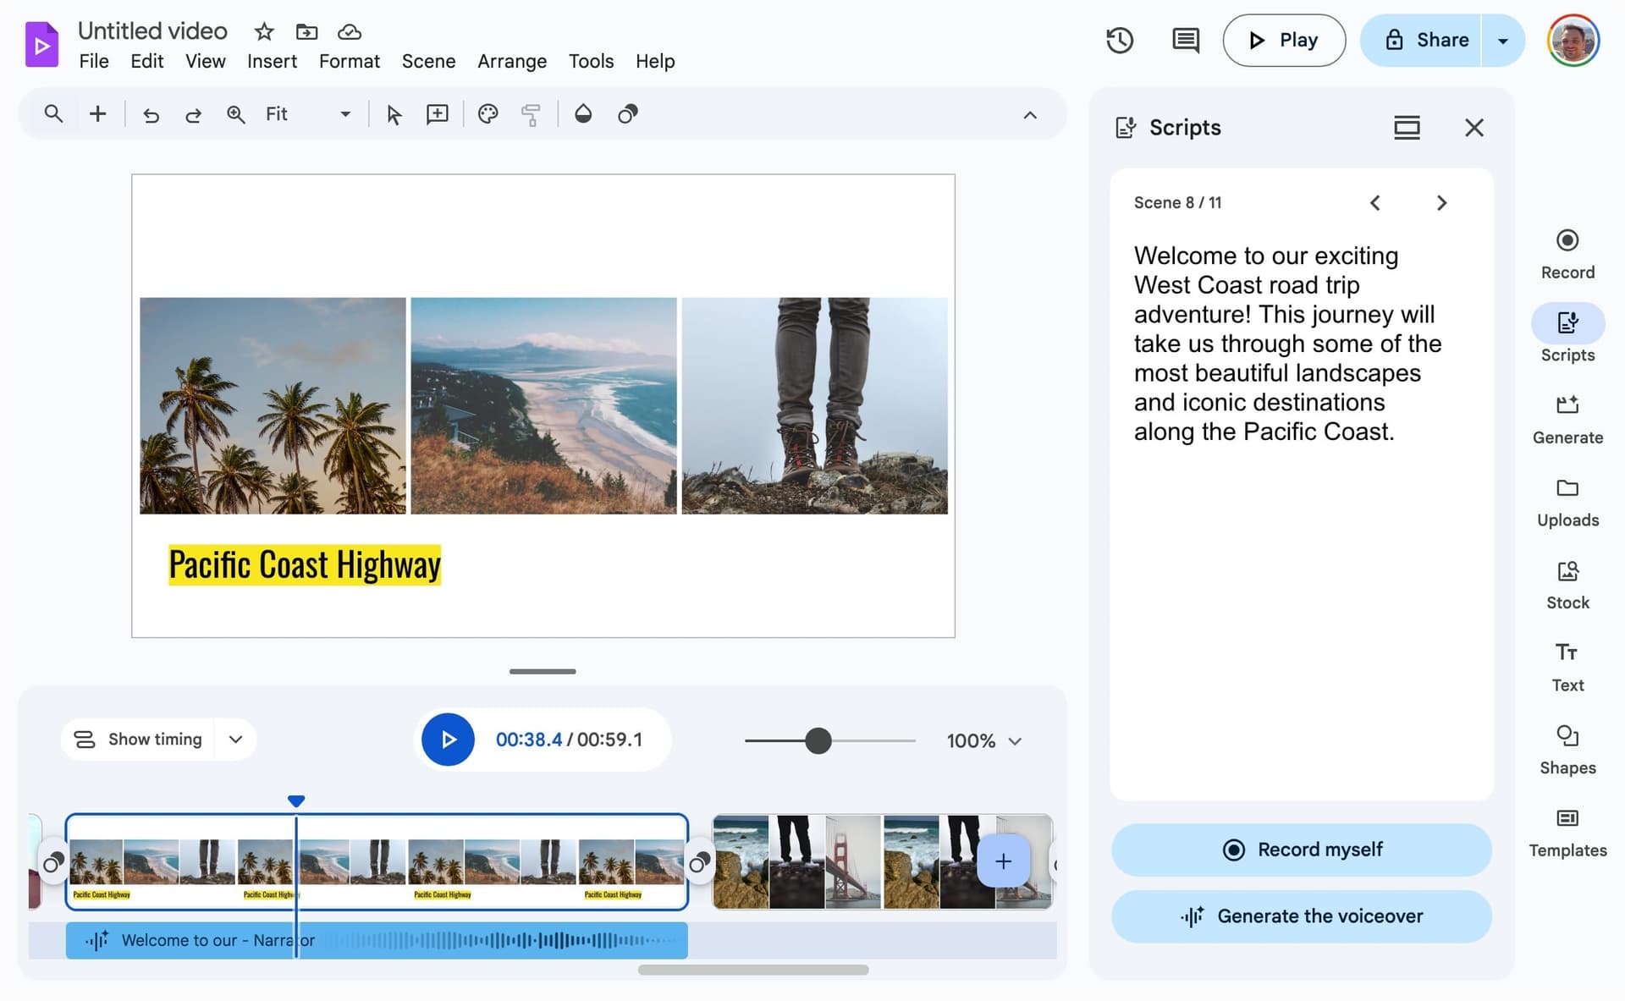Open version history clock icon
The image size is (1625, 1001).
coord(1119,40)
